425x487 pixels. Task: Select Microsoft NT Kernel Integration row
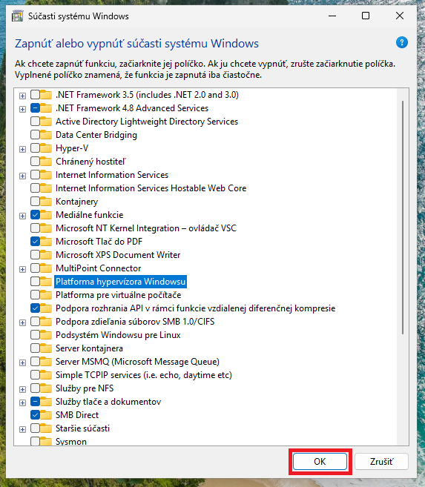click(x=146, y=228)
